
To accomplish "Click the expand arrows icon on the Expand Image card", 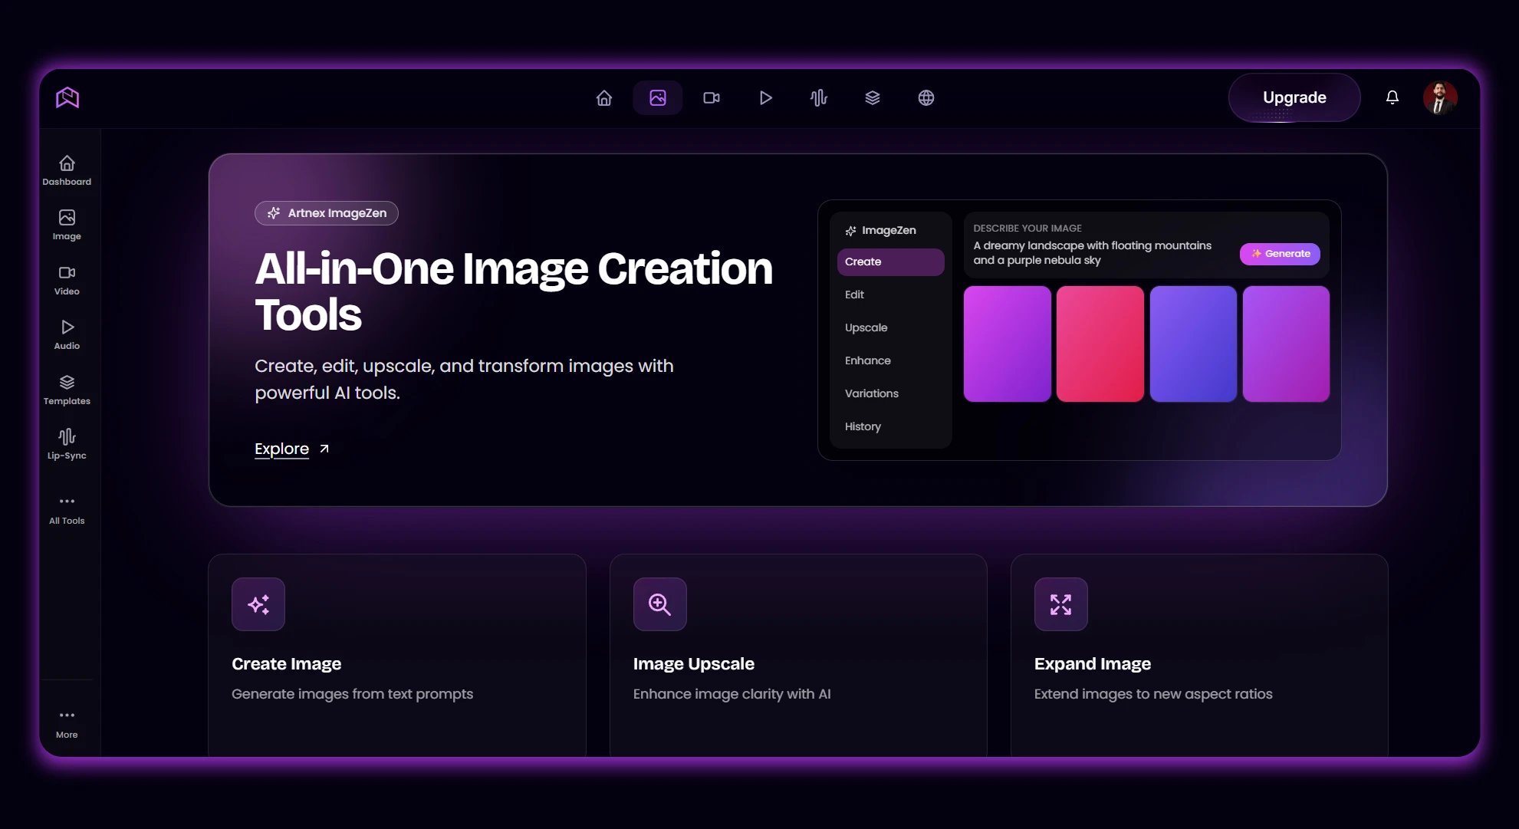I will click(1061, 604).
